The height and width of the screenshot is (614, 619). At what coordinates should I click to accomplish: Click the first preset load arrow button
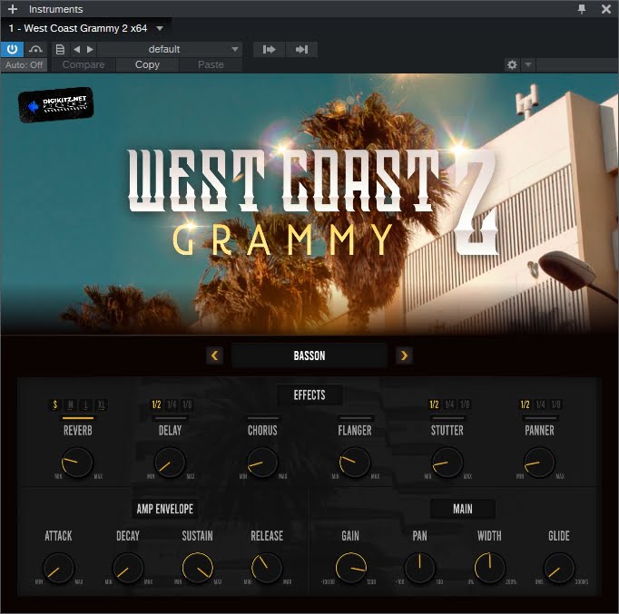[270, 49]
